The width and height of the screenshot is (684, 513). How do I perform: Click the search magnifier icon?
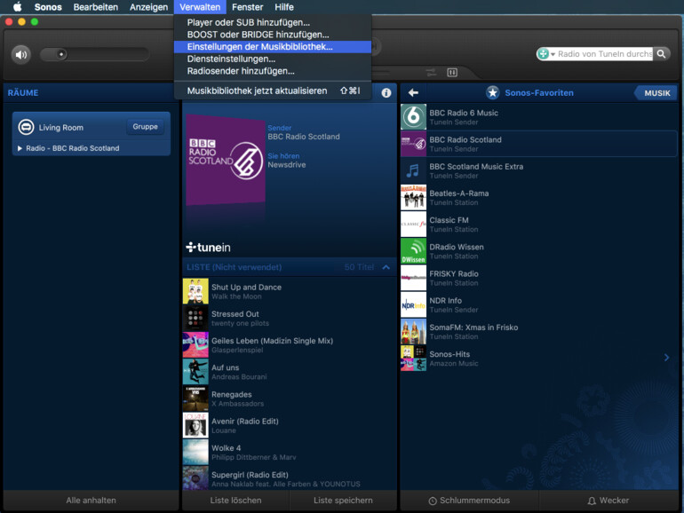(661, 53)
